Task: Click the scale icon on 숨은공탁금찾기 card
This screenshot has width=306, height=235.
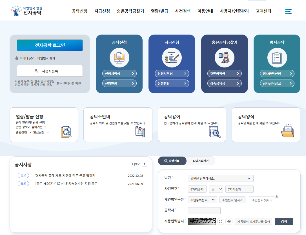Action: [x=224, y=58]
